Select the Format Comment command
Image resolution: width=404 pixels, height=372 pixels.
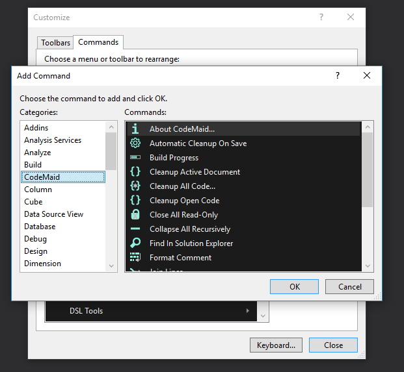pyautogui.click(x=243, y=257)
